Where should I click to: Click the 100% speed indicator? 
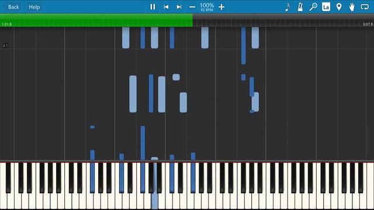pyautogui.click(x=207, y=5)
